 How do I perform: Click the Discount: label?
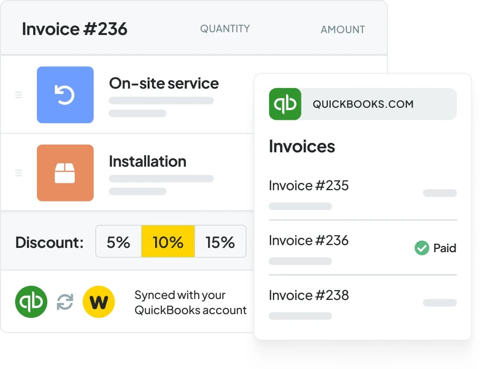point(50,243)
